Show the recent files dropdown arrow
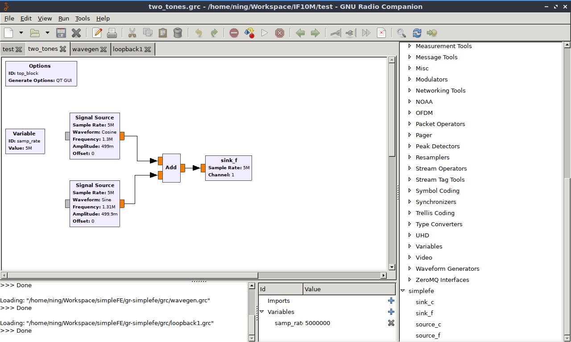 point(47,33)
